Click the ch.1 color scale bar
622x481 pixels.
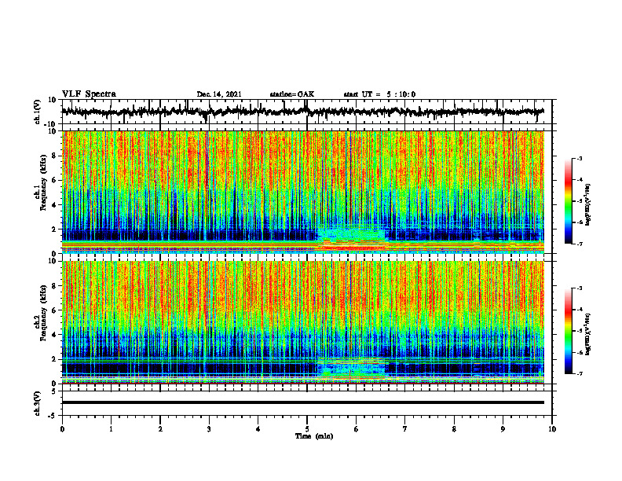(x=568, y=201)
